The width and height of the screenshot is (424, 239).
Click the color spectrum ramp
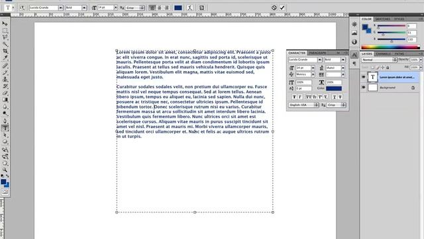(x=390, y=47)
